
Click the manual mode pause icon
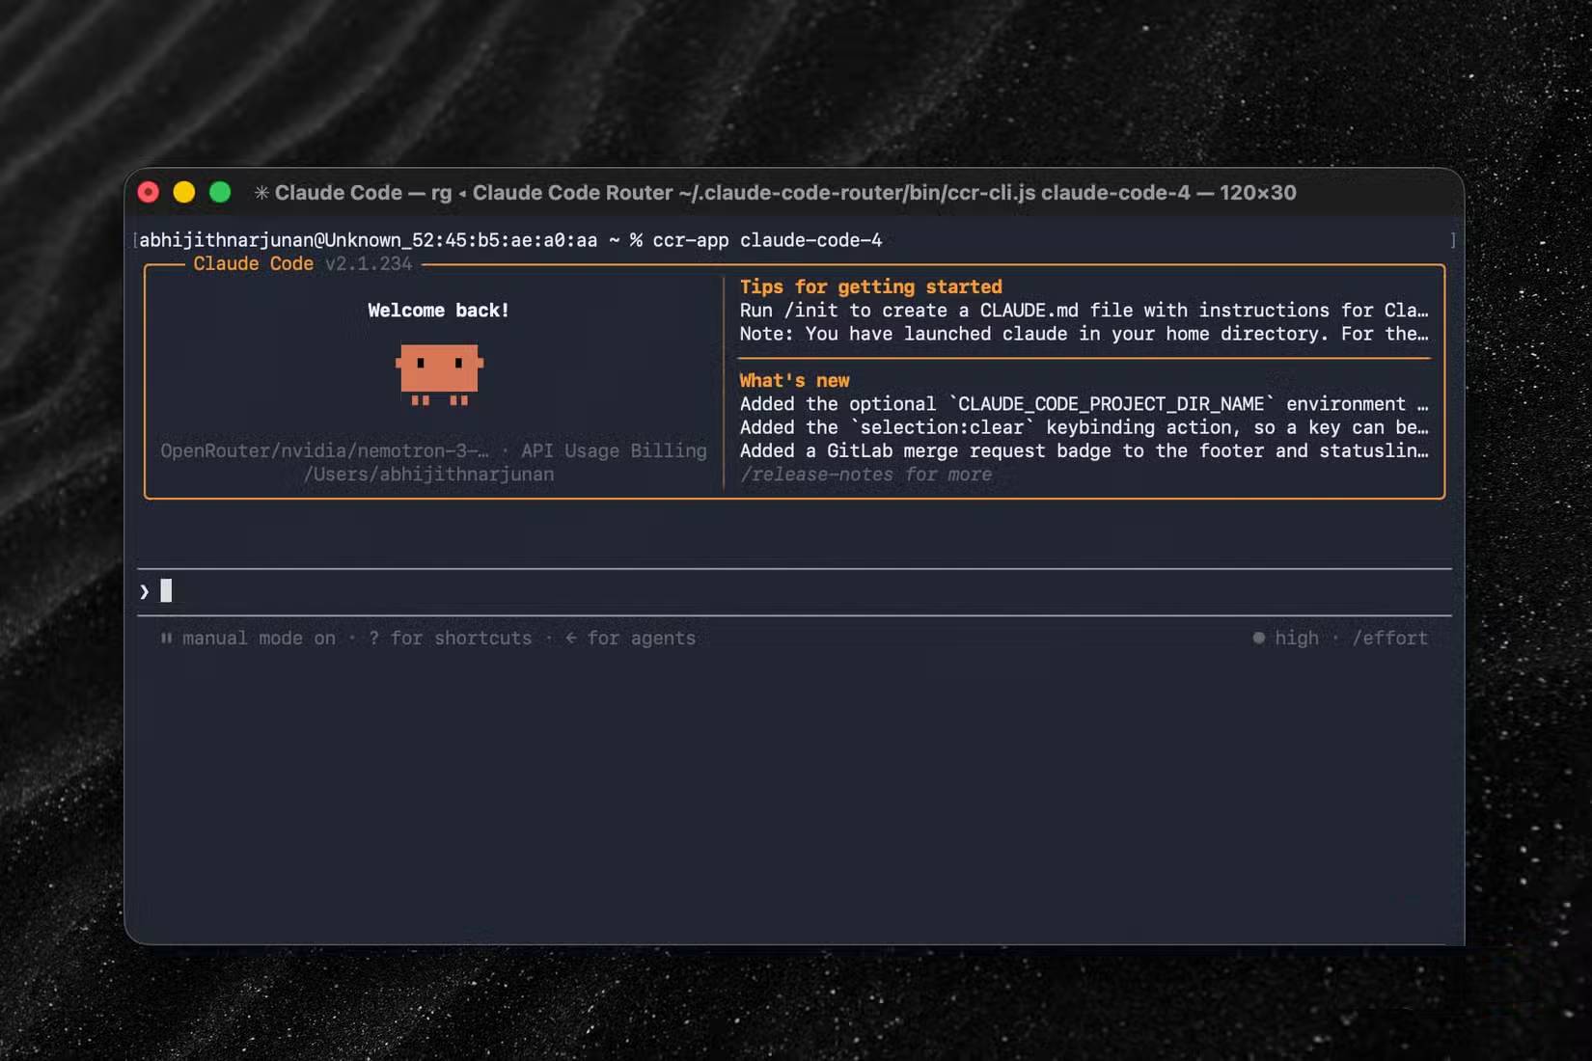click(166, 638)
